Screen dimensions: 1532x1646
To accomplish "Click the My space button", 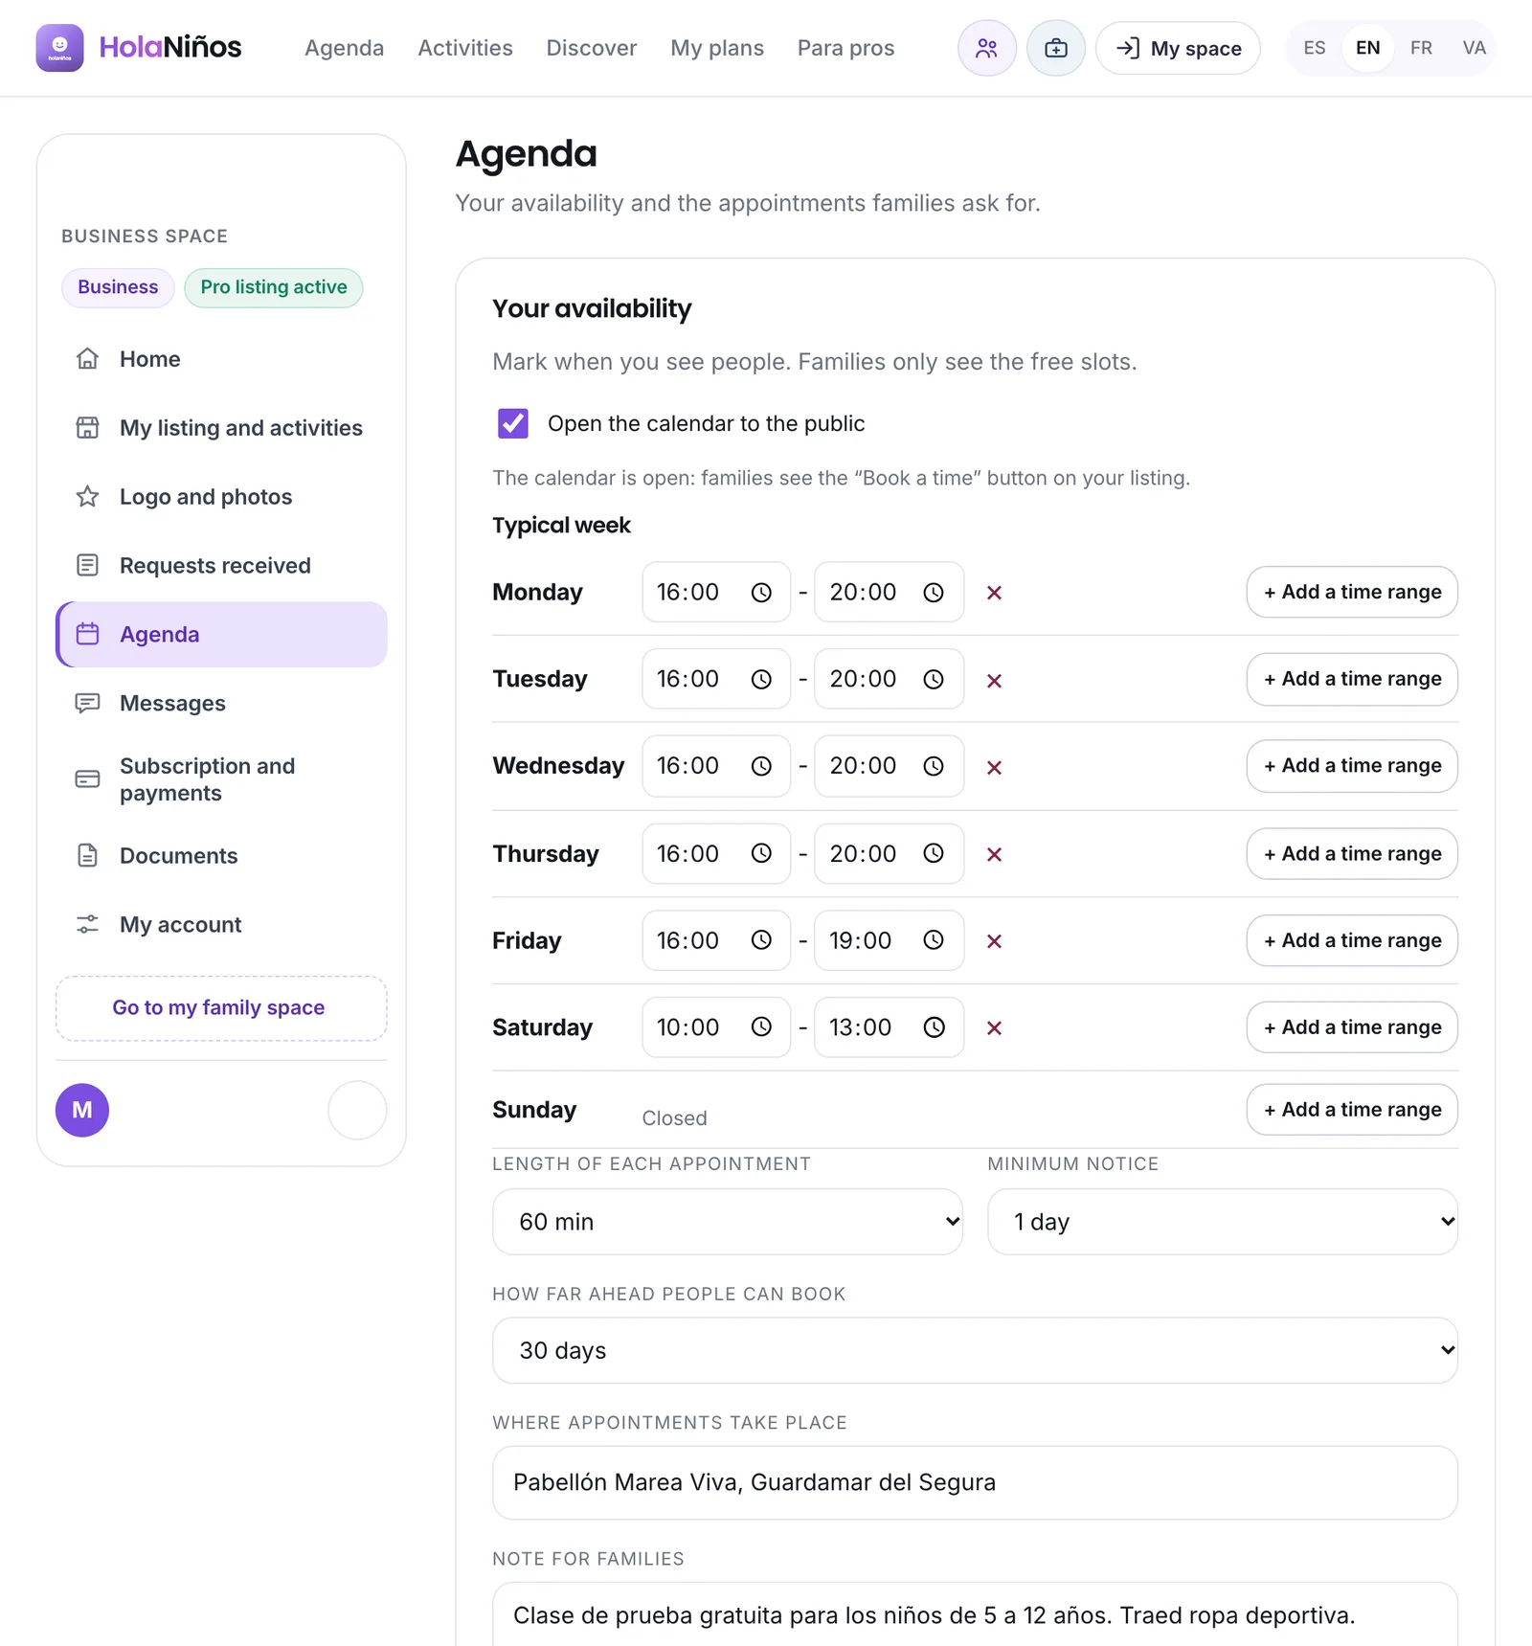I will (x=1178, y=48).
